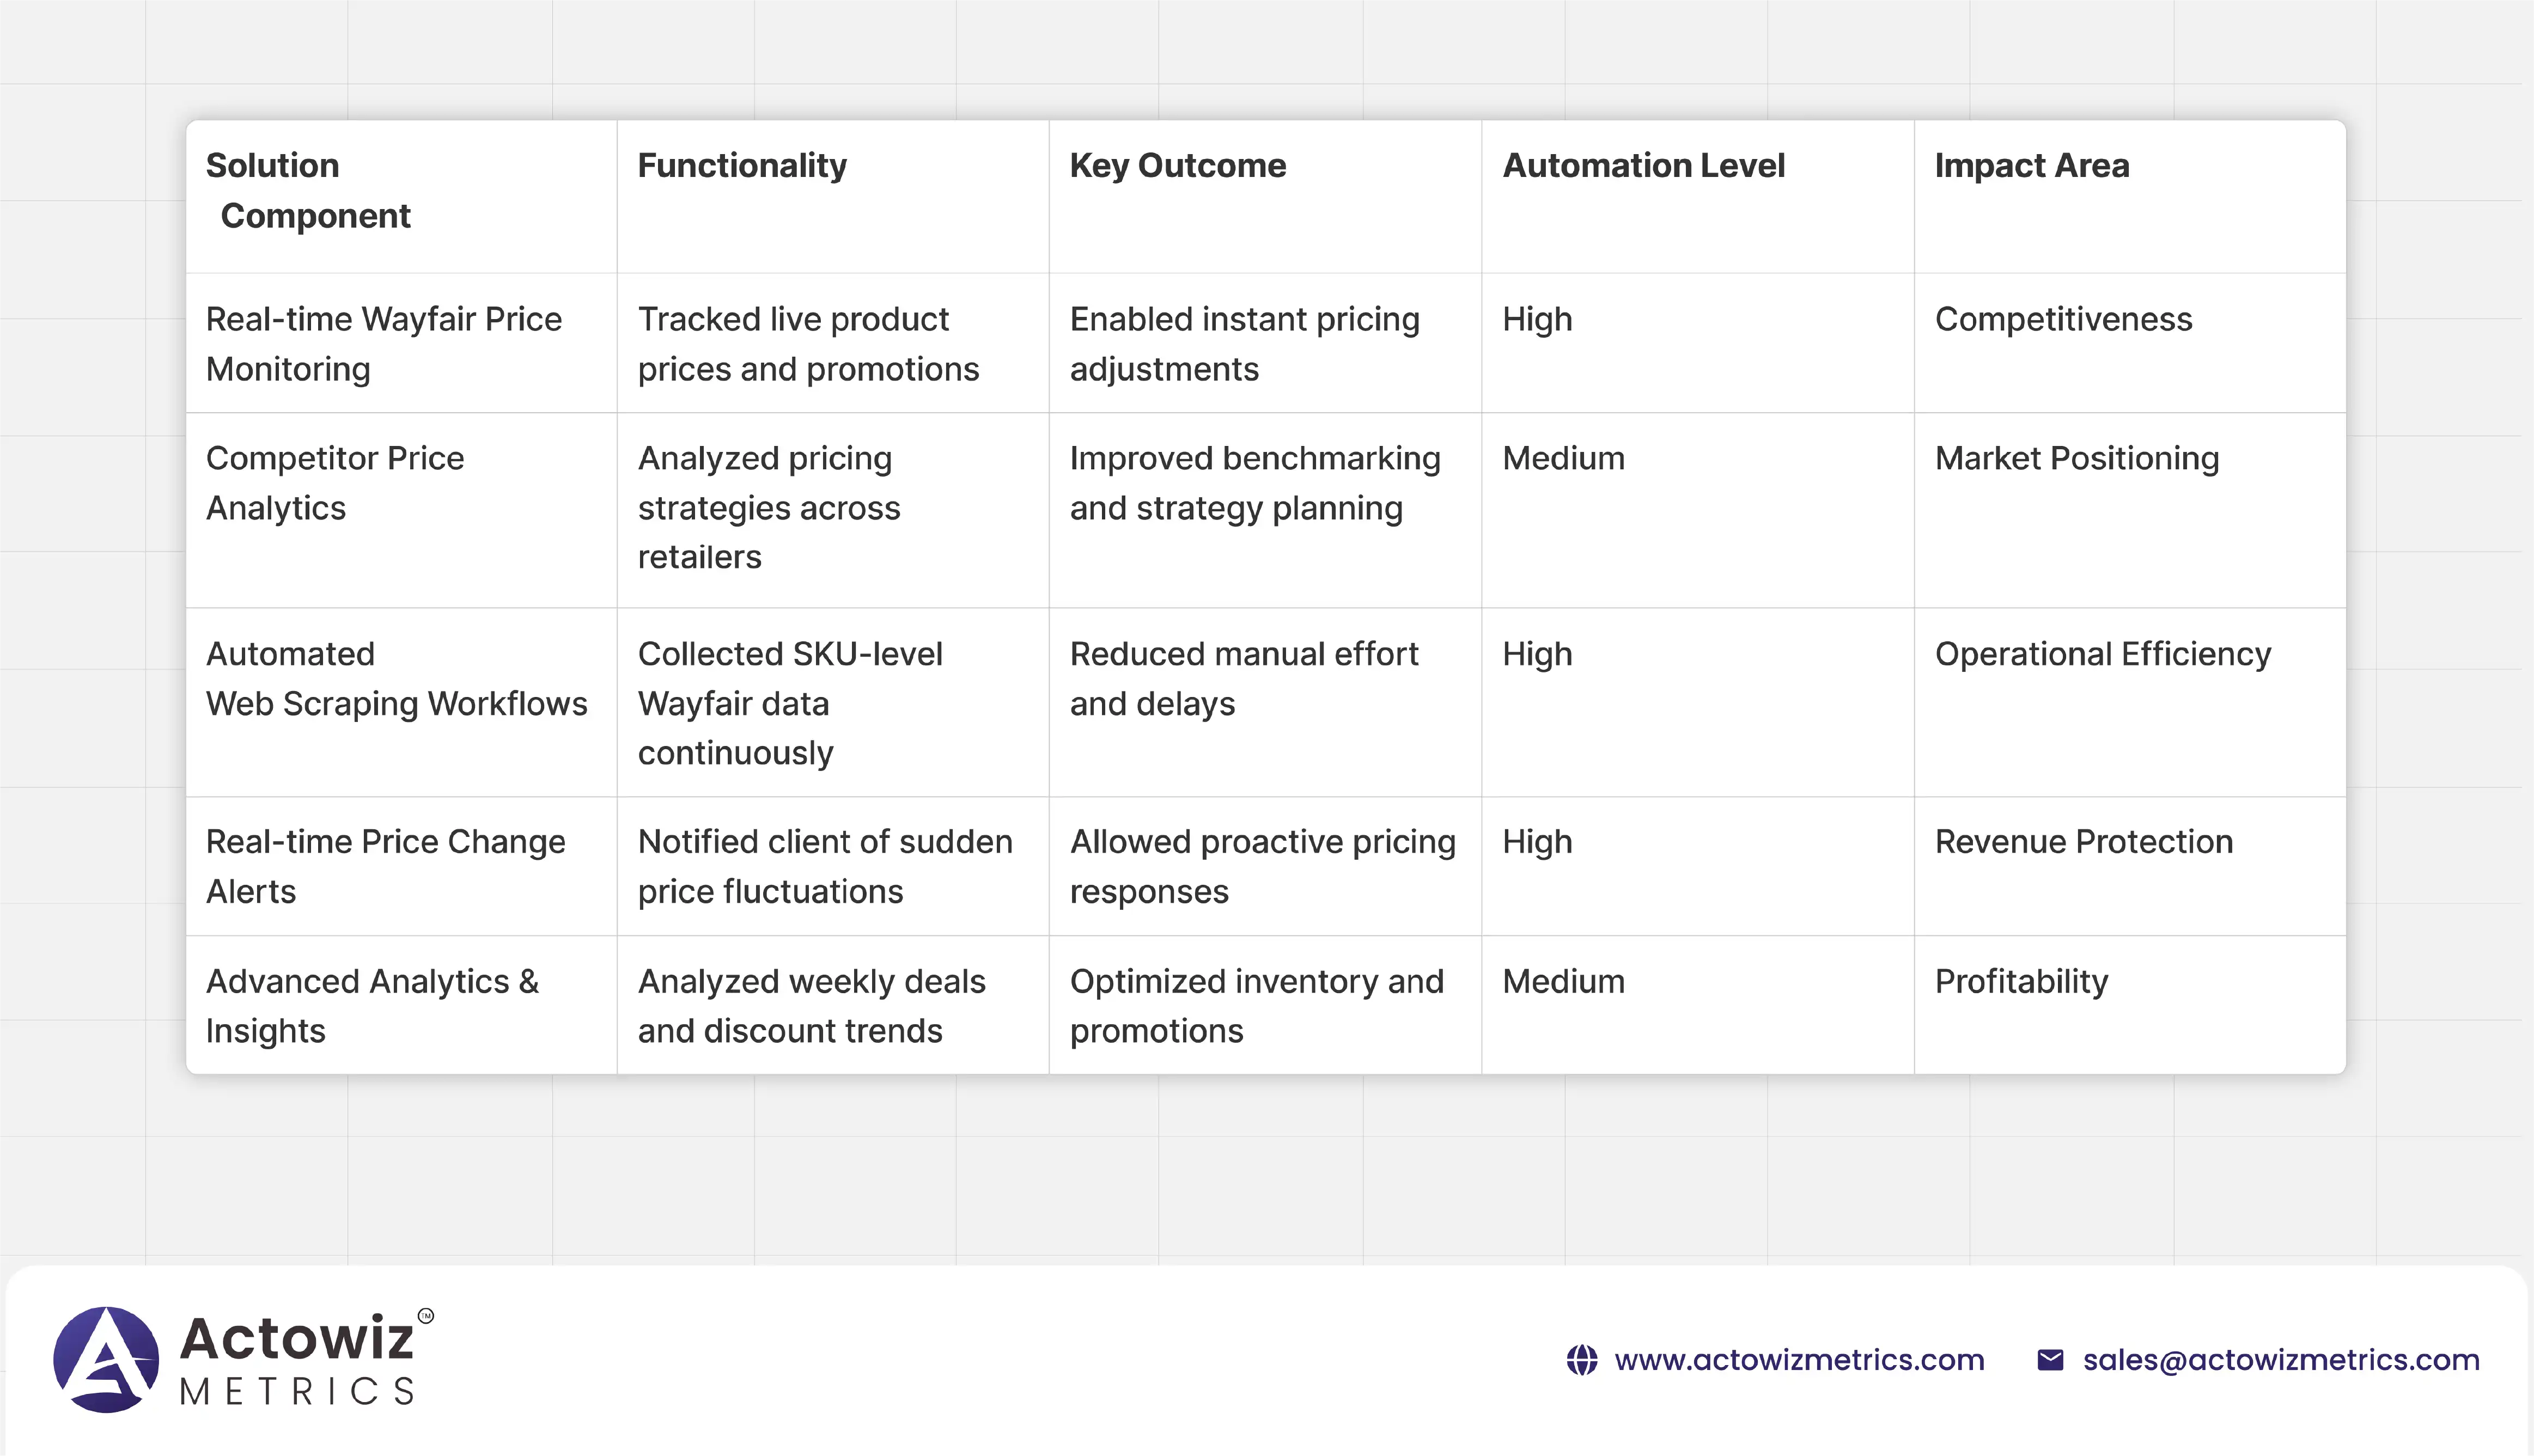Select the Revenue Protection impact cell
2534x1456 pixels.
(x=2083, y=842)
